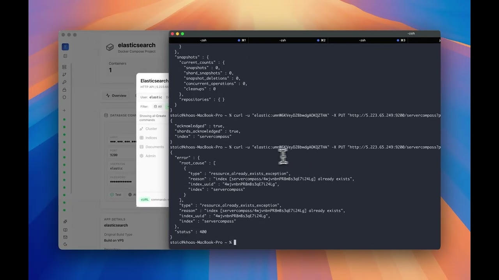Click the elasticsearch container box icon
The width and height of the screenshot is (499, 280).
[x=110, y=47]
